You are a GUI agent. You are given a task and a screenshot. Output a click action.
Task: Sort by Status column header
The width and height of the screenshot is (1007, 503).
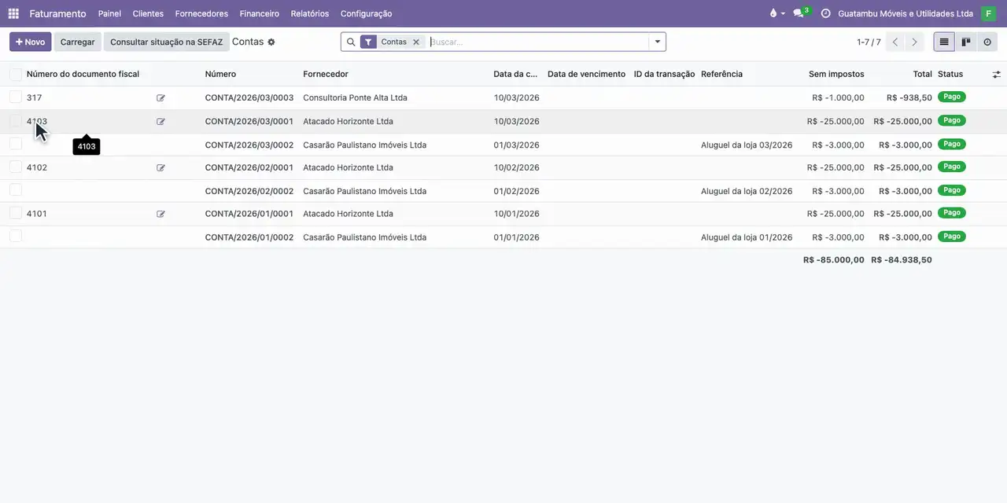[950, 74]
